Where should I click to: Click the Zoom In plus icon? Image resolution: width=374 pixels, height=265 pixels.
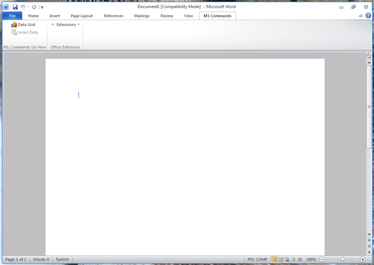click(x=363, y=259)
